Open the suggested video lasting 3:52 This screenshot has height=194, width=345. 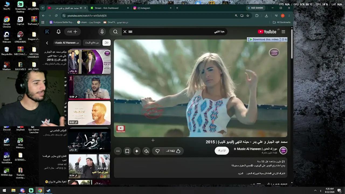click(x=89, y=113)
